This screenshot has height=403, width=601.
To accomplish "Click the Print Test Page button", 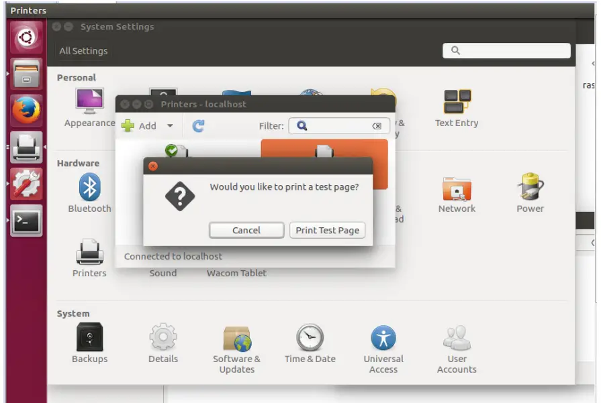I will 327,231.
